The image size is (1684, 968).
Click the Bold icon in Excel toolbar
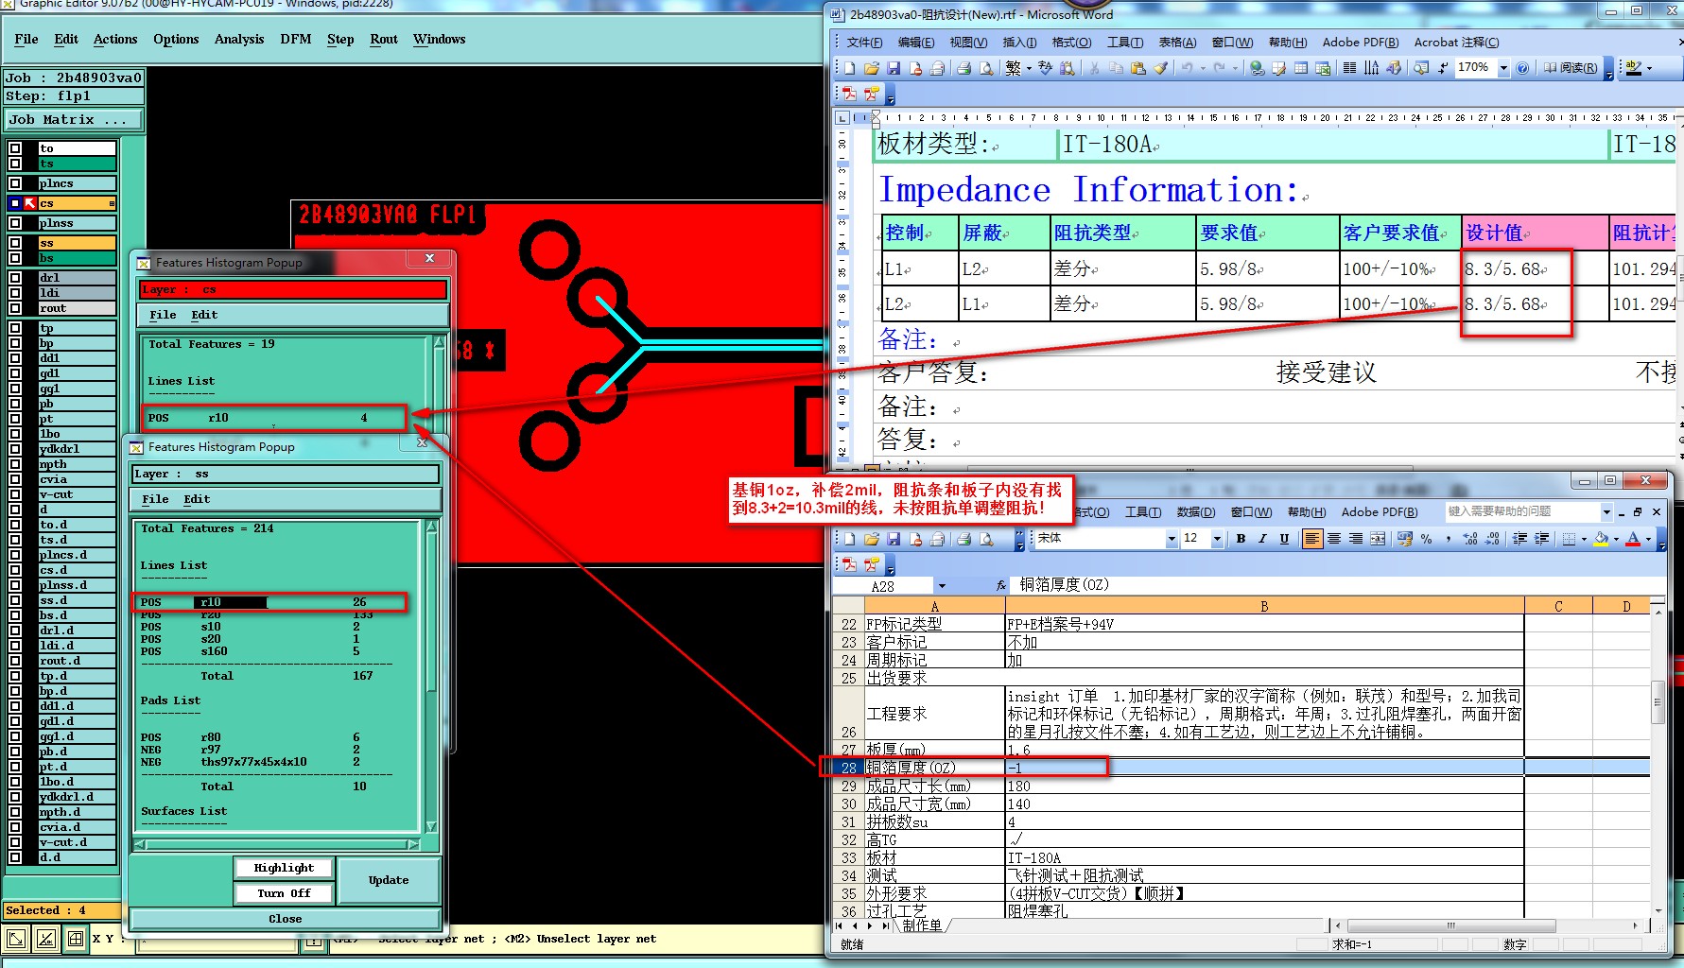tap(1241, 539)
